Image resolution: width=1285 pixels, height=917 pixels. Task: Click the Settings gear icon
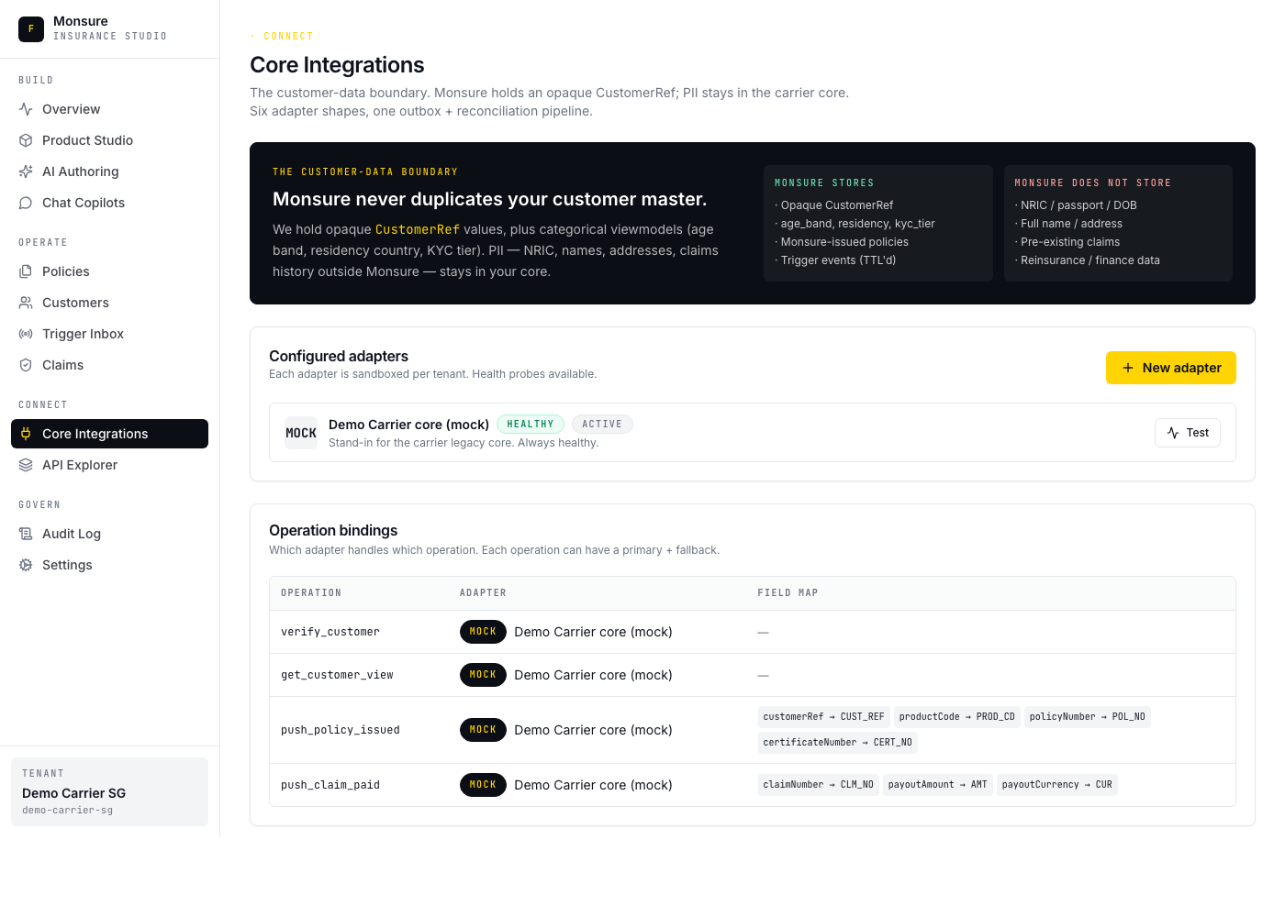[26, 565]
